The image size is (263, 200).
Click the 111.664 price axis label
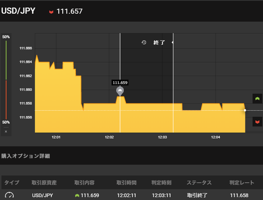(26, 62)
